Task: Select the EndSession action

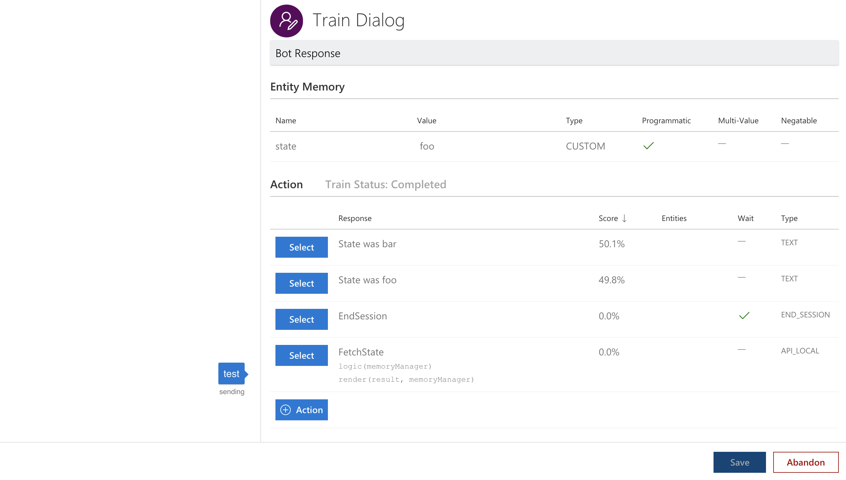Action: point(301,319)
